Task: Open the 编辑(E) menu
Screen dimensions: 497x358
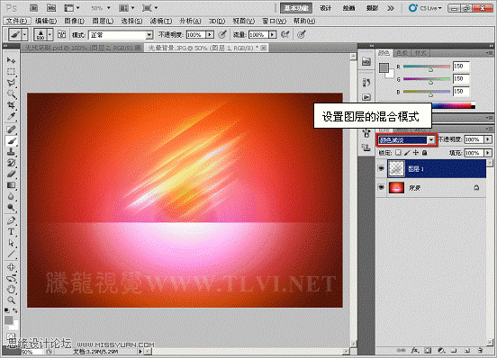Action: click(46, 21)
